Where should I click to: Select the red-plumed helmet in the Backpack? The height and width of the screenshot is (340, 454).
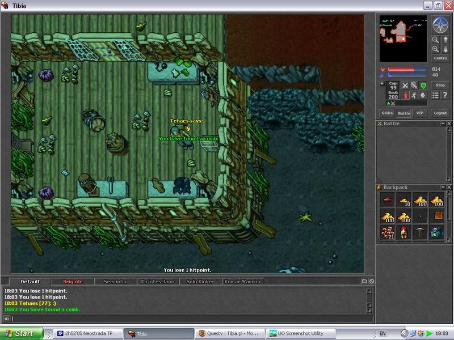click(404, 232)
